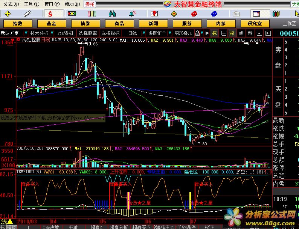The image size is (299, 229).
Task: Click the 委托 order button
Action: click(90, 4)
